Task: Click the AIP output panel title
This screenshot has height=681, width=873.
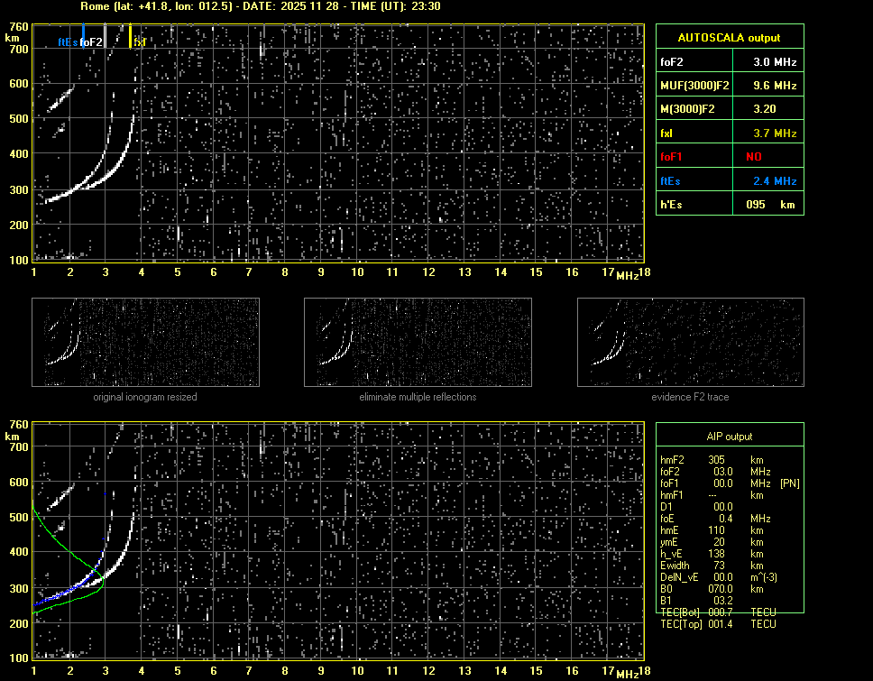Action: coord(729,437)
